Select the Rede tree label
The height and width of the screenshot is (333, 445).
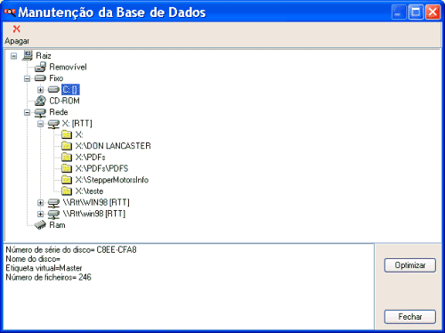[x=59, y=112]
